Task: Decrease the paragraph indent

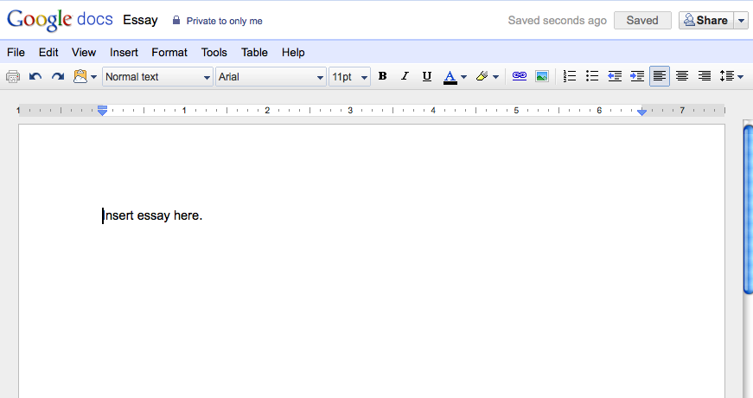Action: [x=615, y=77]
